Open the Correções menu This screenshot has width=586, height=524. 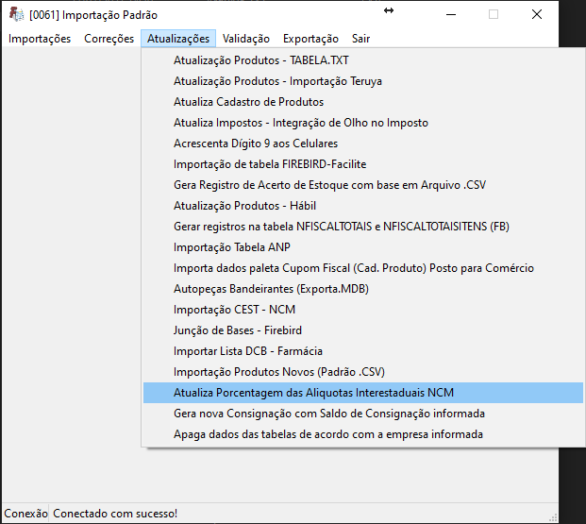109,39
